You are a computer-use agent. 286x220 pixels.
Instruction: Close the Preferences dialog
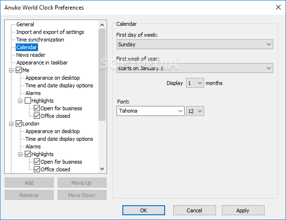point(278,7)
